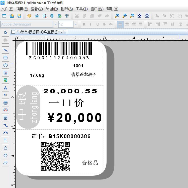This screenshot has height=188, width=188.
Task: Open the 文件(F) menu
Action: (x=7, y=9)
